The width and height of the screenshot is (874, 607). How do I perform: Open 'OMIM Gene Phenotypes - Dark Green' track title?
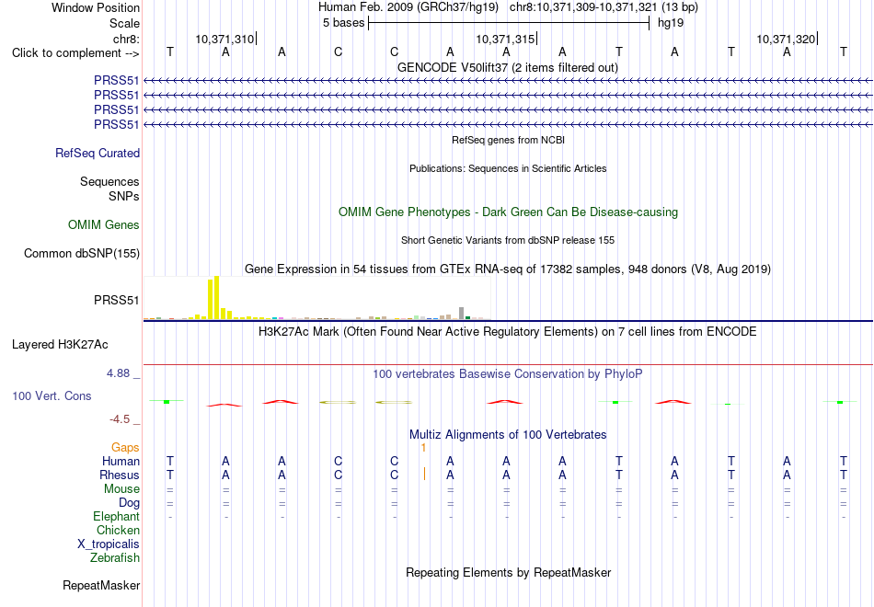coord(509,212)
